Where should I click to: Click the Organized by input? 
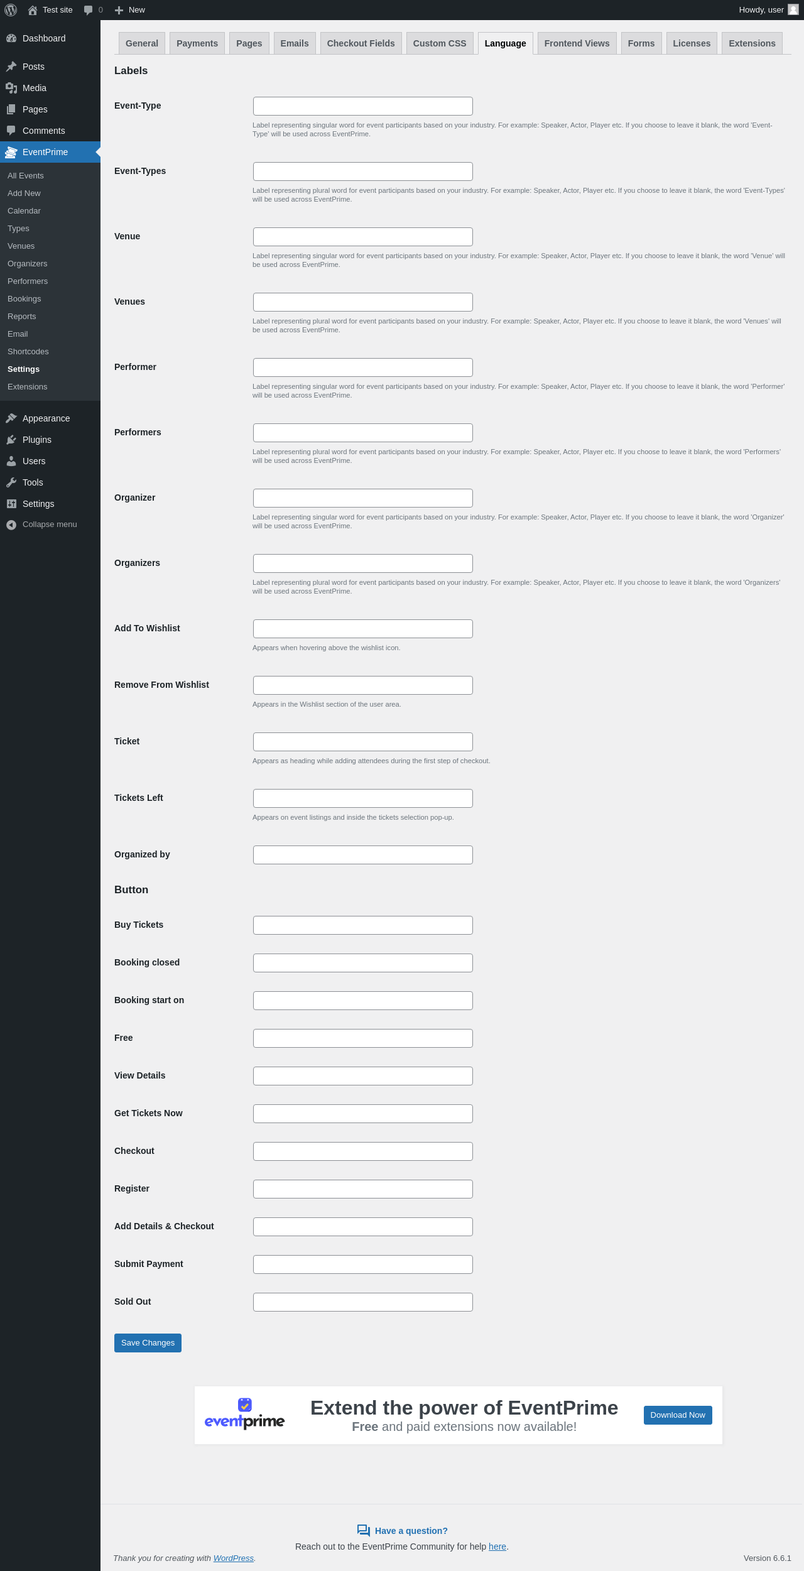[x=363, y=855]
